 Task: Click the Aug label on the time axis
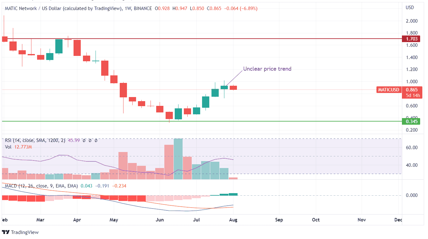(x=233, y=220)
